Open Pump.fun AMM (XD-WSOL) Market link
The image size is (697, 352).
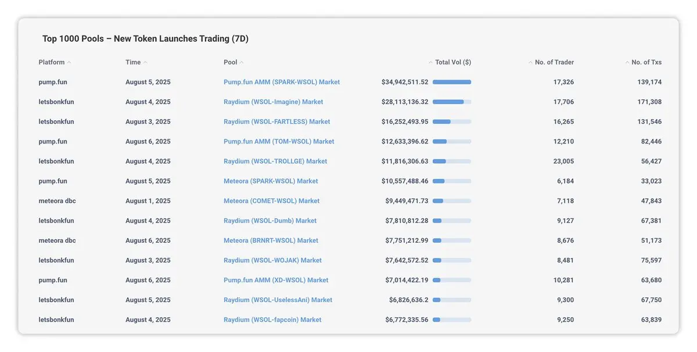click(276, 280)
